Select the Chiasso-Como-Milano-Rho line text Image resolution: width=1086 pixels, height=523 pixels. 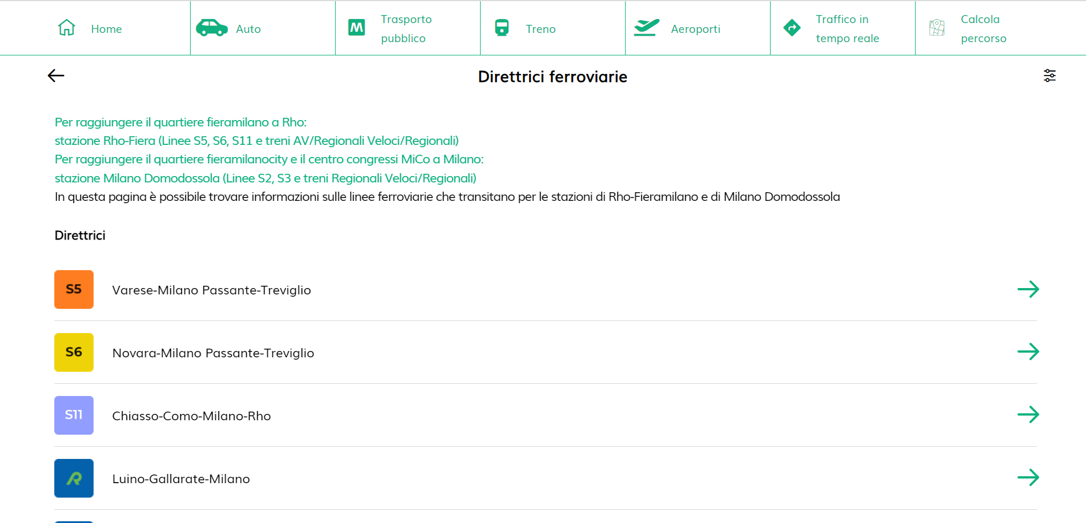click(x=191, y=416)
